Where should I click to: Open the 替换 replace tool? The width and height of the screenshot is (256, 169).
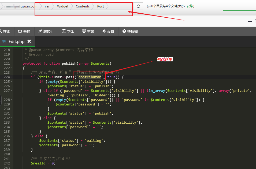coord(24,32)
